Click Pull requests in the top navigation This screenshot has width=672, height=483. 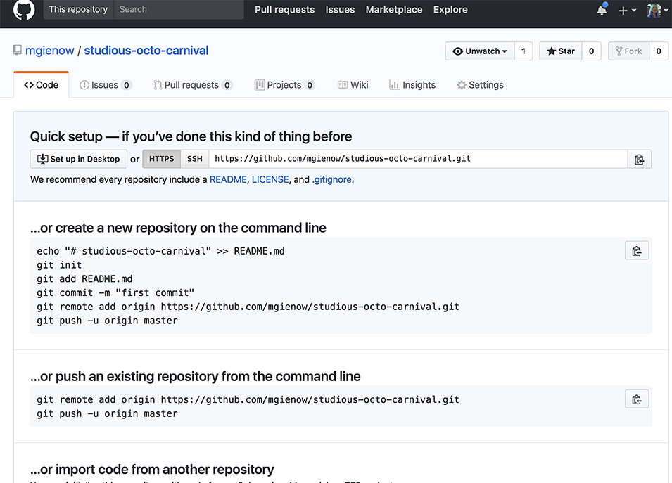pyautogui.click(x=284, y=9)
